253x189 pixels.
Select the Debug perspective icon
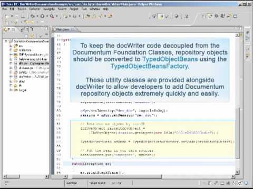tap(217, 16)
